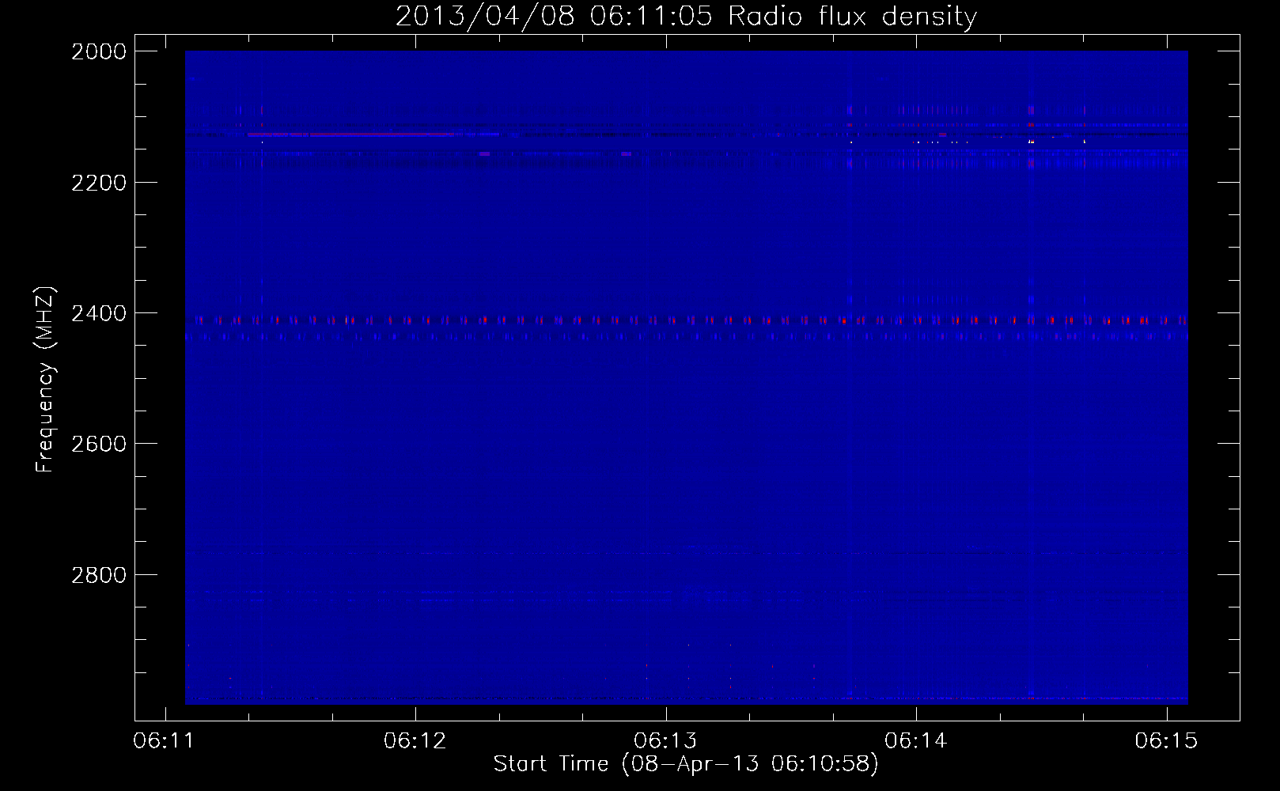The height and width of the screenshot is (791, 1280).
Task: Select the 2400 frequency axis label
Action: [x=99, y=313]
